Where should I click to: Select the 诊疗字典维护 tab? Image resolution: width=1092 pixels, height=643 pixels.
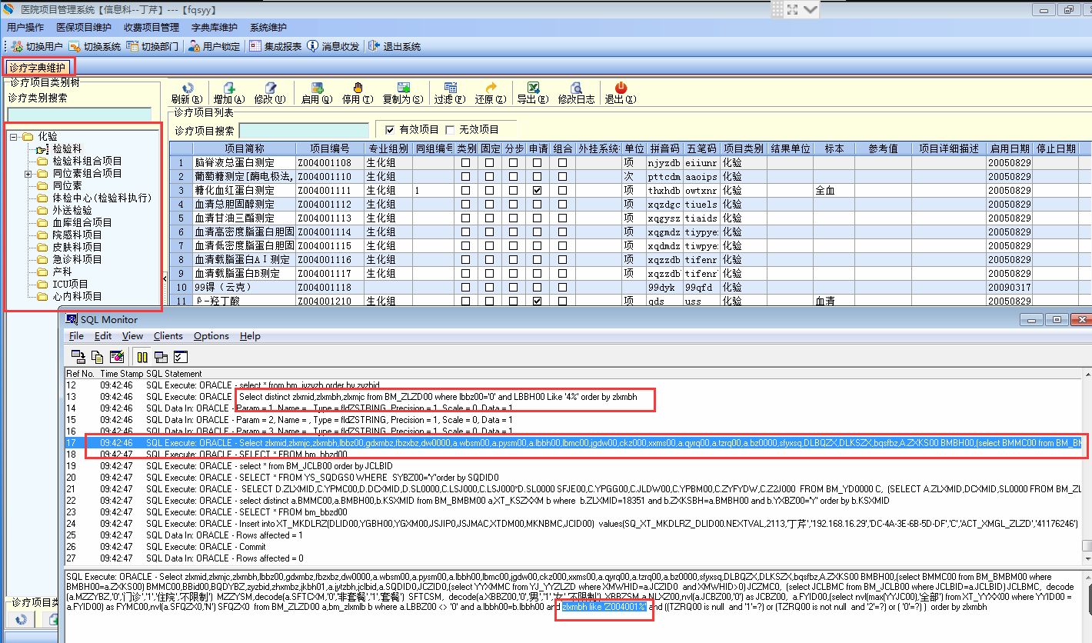[38, 68]
